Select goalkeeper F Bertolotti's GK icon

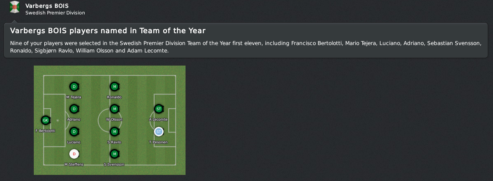[45, 120]
